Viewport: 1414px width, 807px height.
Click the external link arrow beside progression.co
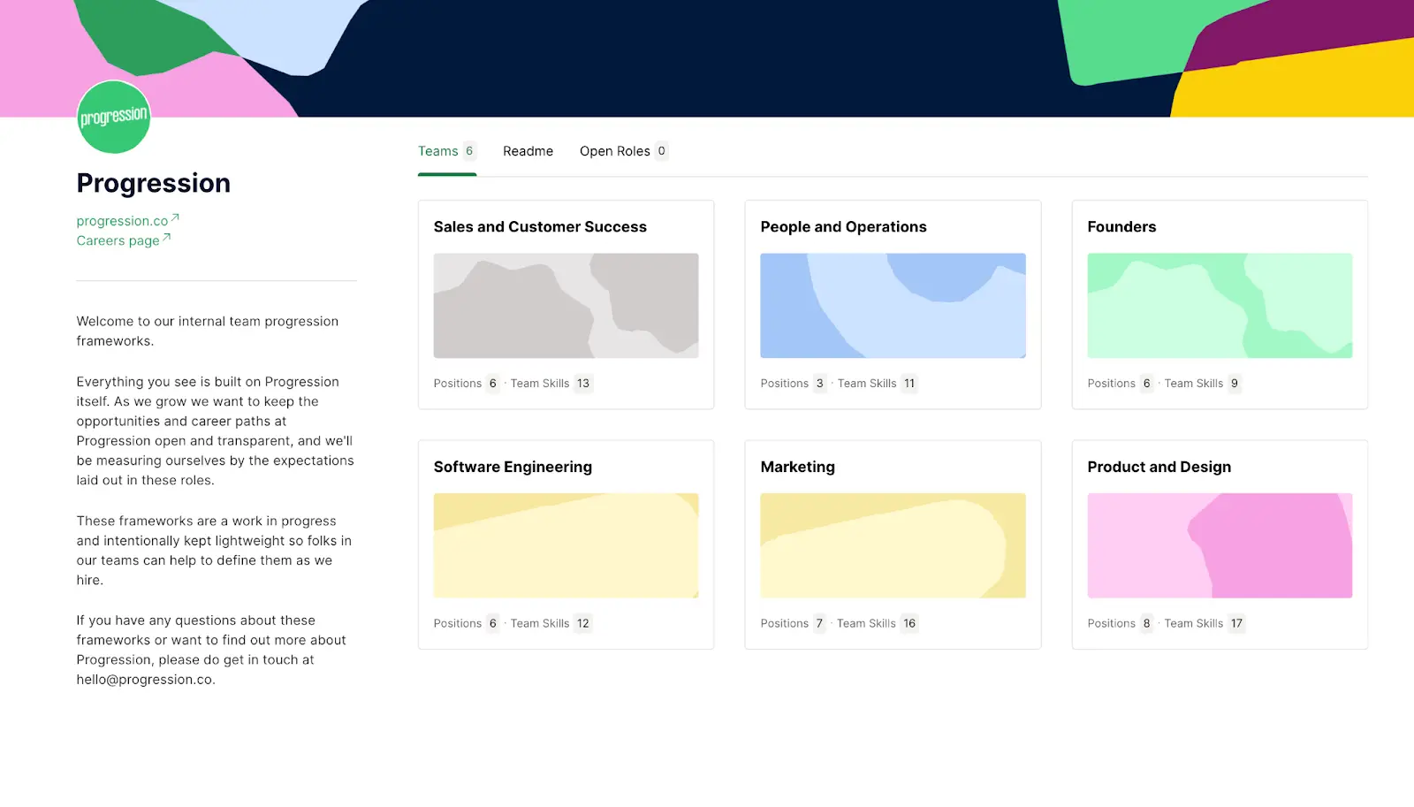pos(174,216)
